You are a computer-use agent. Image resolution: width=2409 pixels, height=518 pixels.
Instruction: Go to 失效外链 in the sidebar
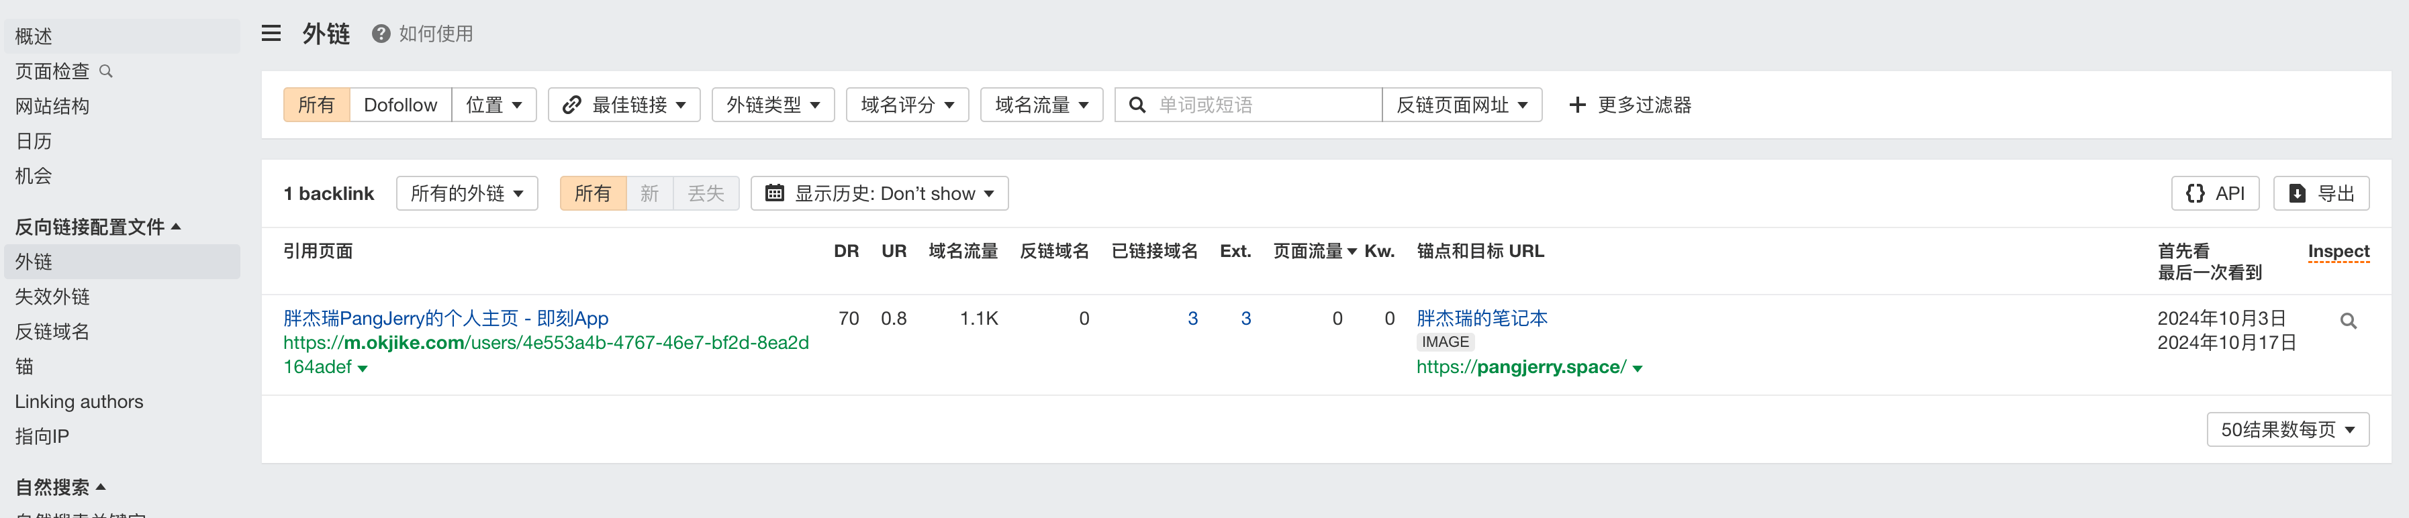pos(52,297)
